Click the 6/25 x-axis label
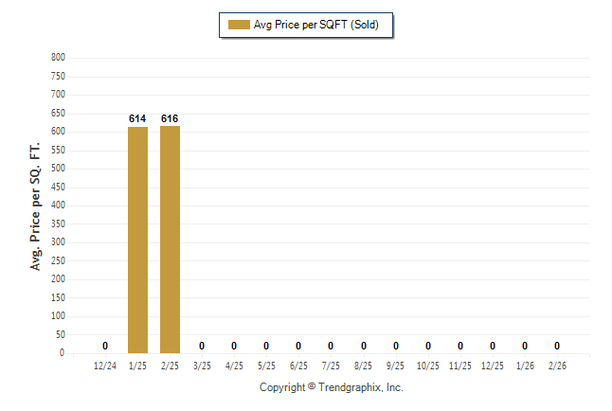The height and width of the screenshot is (411, 612). 298,366
